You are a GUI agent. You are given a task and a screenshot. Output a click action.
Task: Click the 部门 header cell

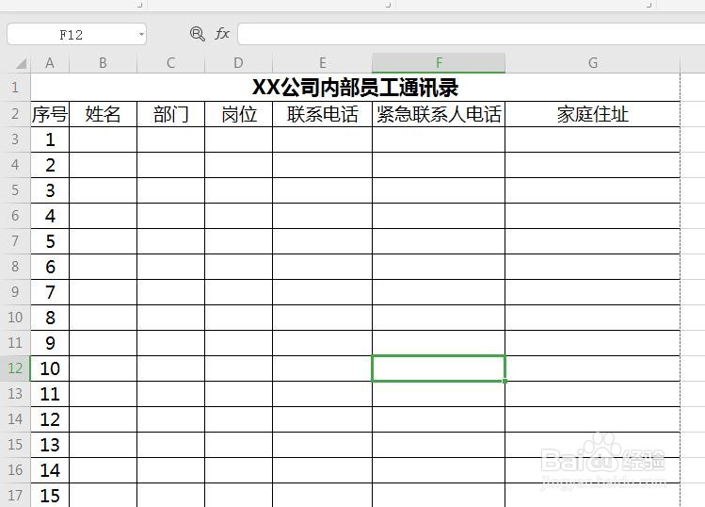pyautogui.click(x=171, y=114)
